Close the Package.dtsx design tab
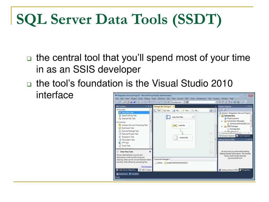Image resolution: width=269 pixels, height=202 pixels. pyautogui.click(x=173, y=107)
